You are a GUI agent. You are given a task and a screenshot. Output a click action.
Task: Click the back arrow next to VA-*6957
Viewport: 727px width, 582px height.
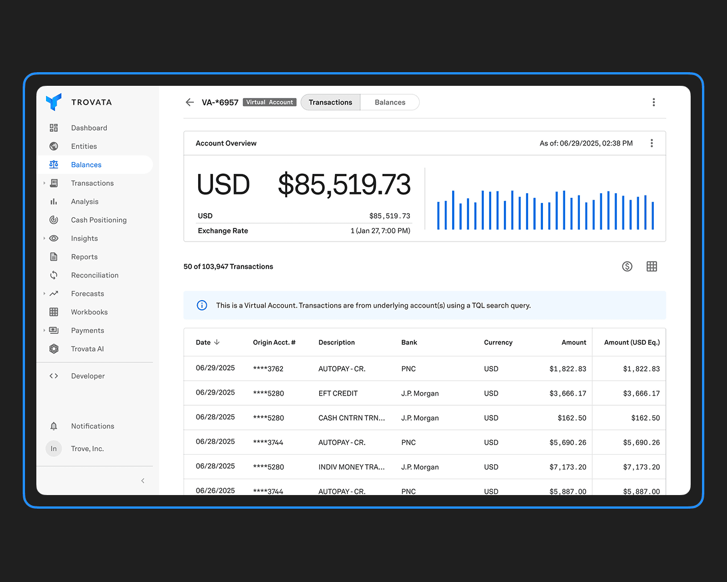[189, 102]
